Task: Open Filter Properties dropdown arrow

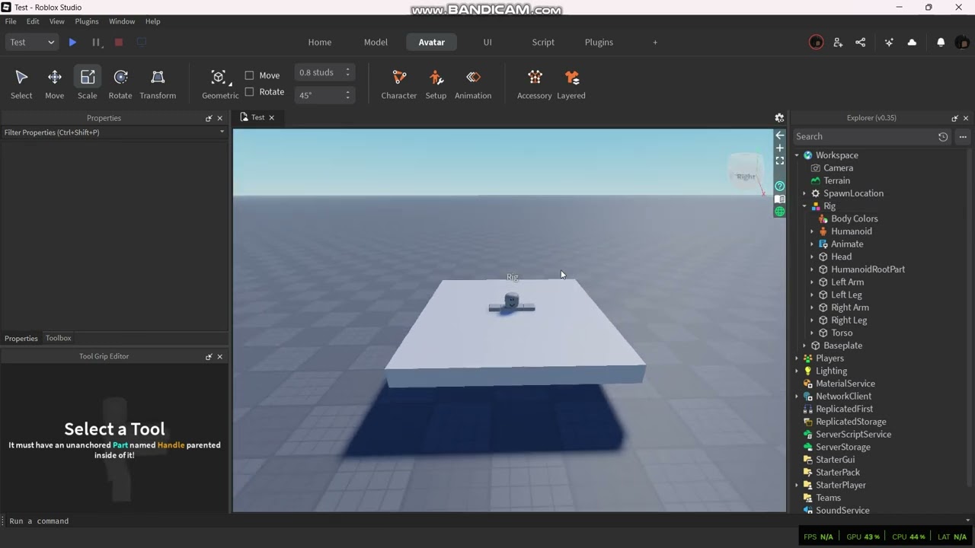Action: tap(222, 132)
